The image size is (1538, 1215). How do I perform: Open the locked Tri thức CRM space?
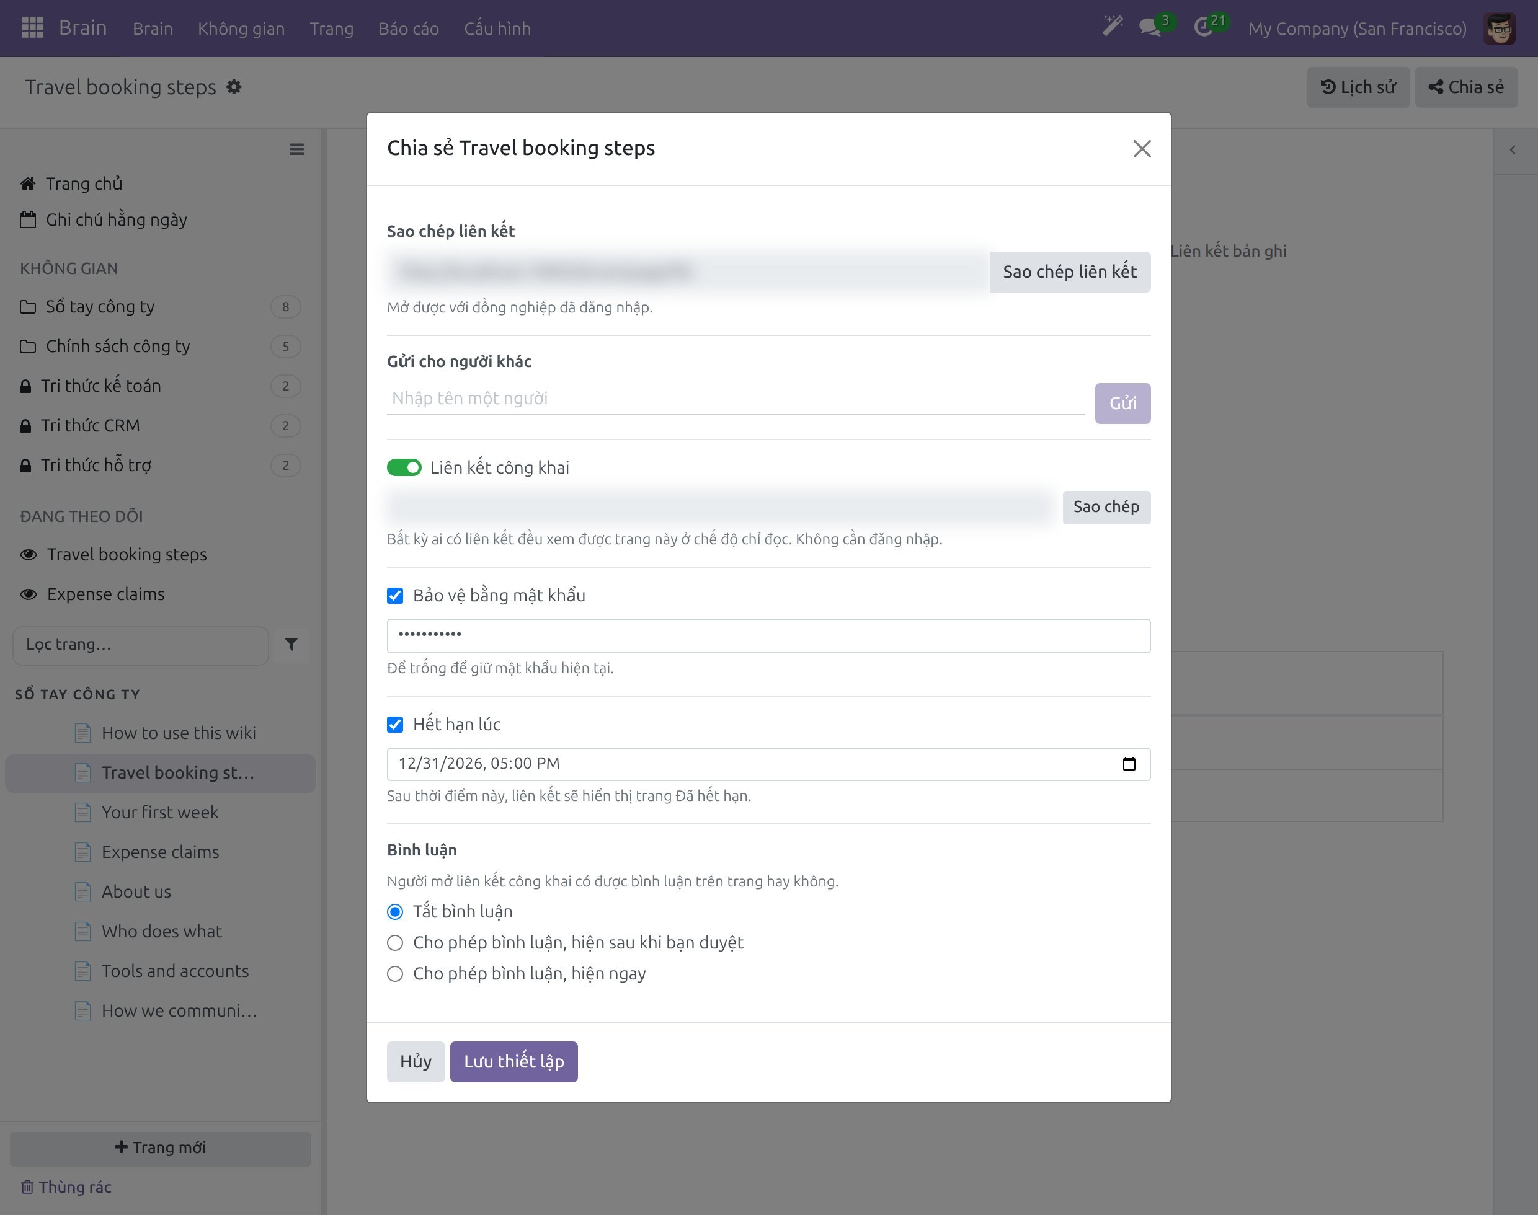point(160,425)
